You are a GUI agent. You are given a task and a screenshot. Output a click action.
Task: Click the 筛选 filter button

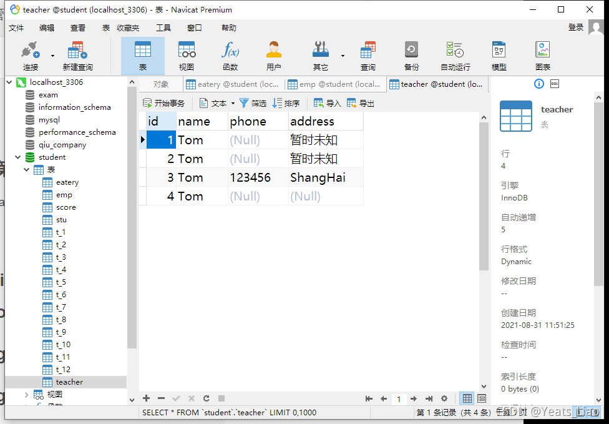253,104
